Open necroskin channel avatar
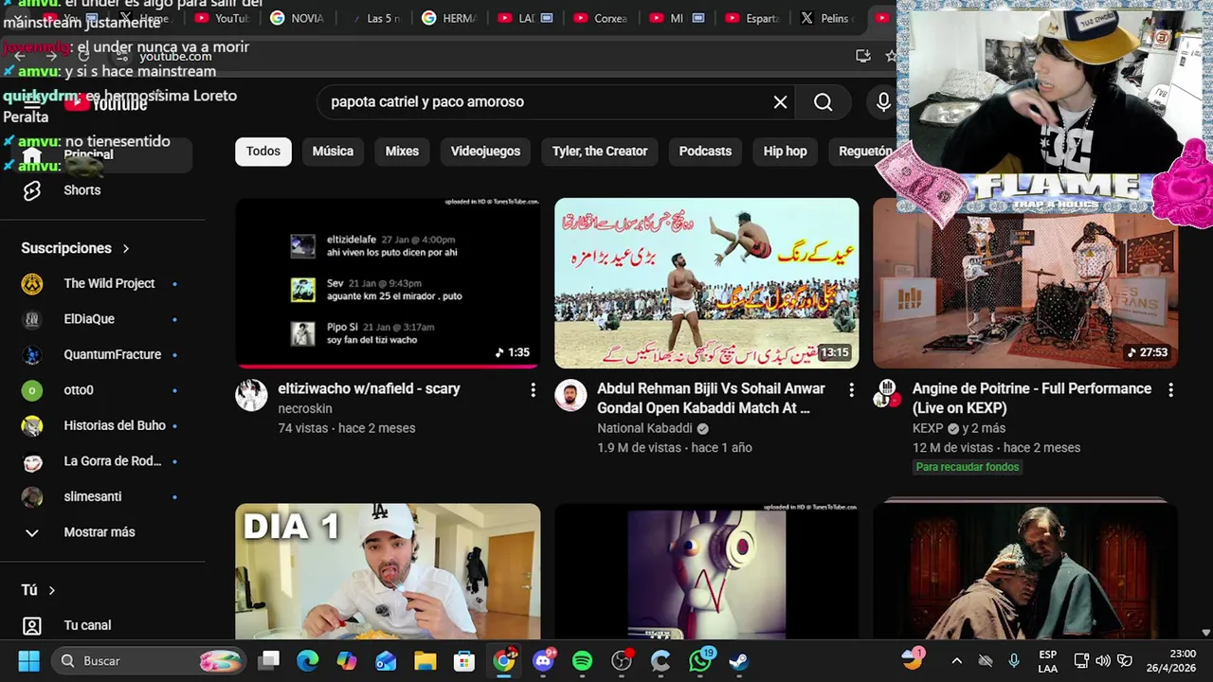 pos(251,395)
